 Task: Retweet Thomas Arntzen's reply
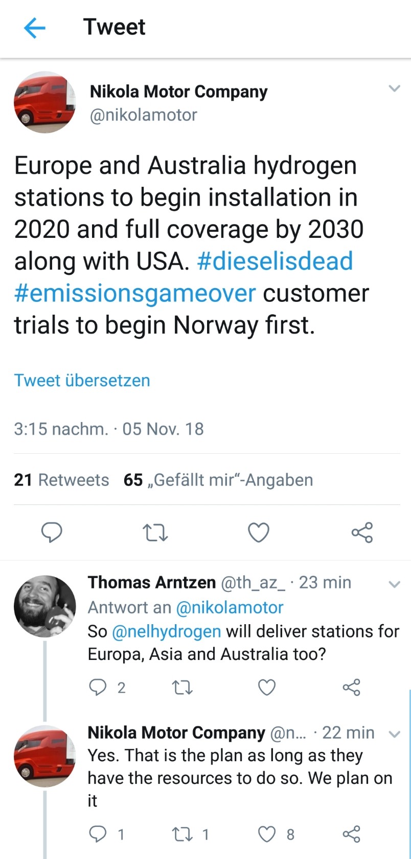tap(182, 687)
